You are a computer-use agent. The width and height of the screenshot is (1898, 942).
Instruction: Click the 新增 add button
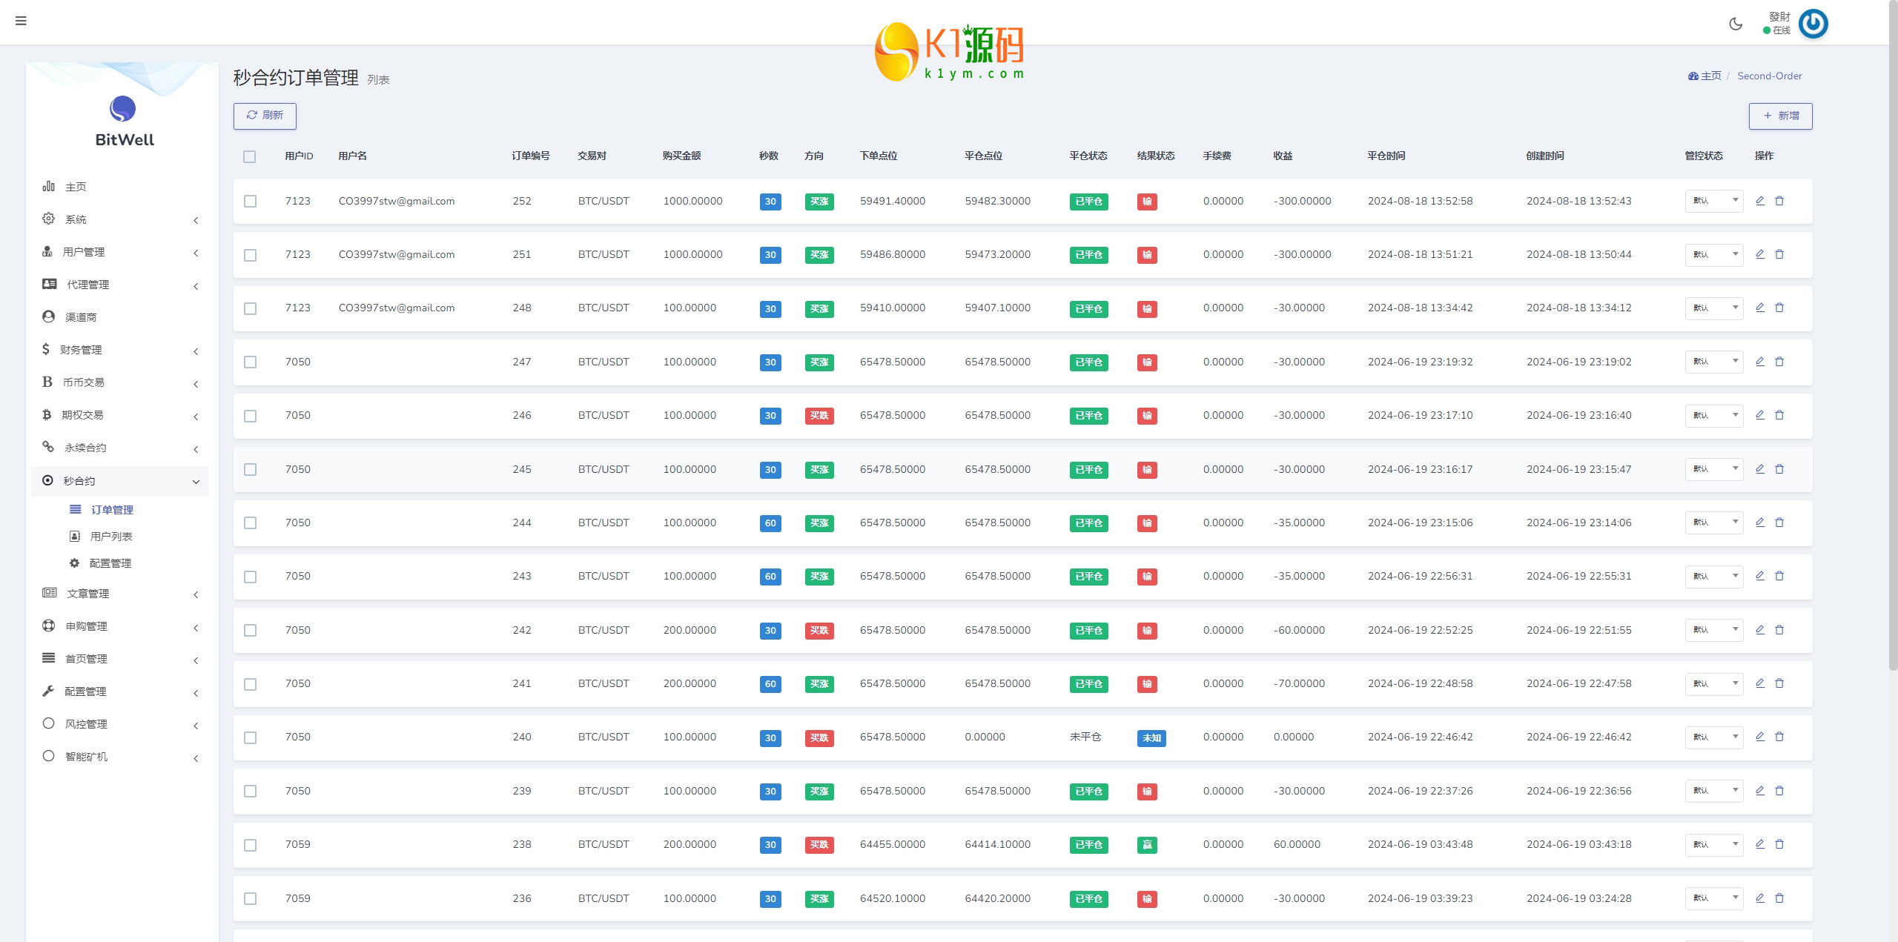click(x=1780, y=116)
